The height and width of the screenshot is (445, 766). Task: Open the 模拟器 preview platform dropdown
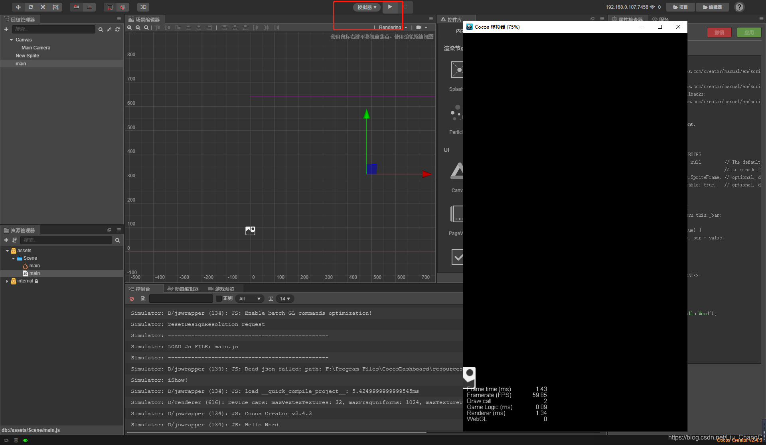pyautogui.click(x=367, y=7)
